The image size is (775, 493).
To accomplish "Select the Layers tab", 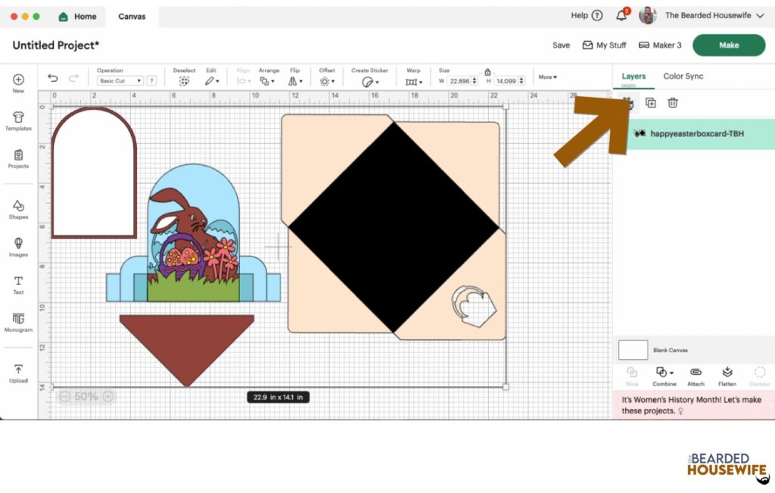I will 633,76.
